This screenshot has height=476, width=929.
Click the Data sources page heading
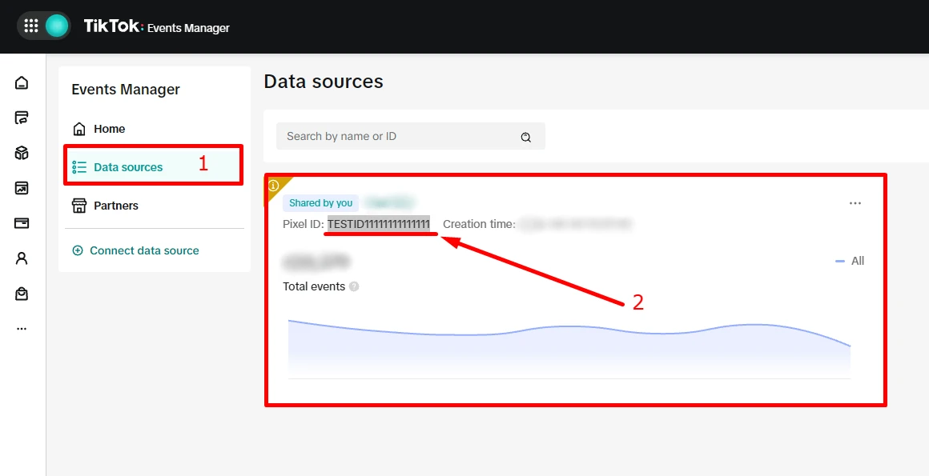(324, 82)
